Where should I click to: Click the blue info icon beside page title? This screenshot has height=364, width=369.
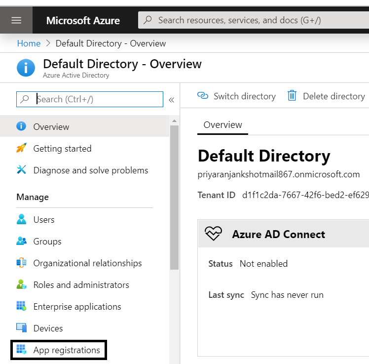(x=26, y=68)
